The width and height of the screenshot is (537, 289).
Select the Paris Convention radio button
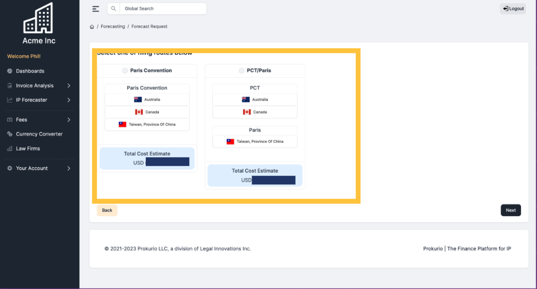pos(125,70)
